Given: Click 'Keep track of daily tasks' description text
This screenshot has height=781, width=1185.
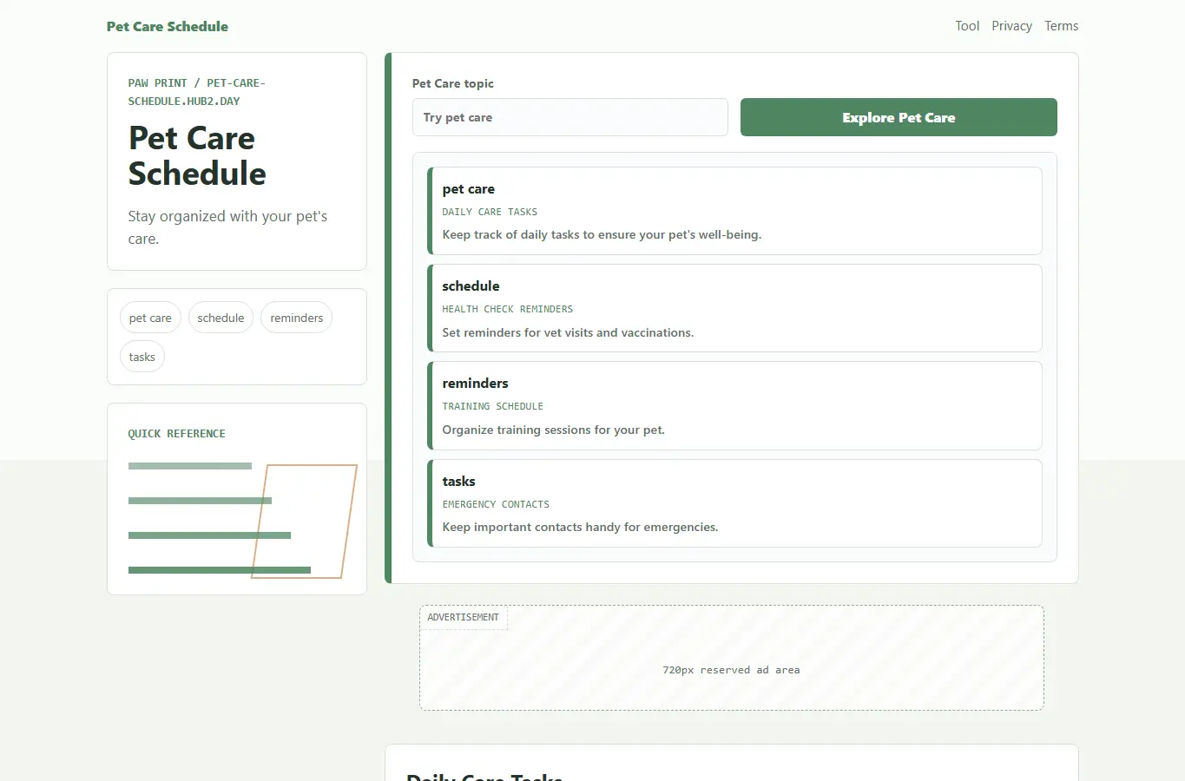Looking at the screenshot, I should 602,234.
